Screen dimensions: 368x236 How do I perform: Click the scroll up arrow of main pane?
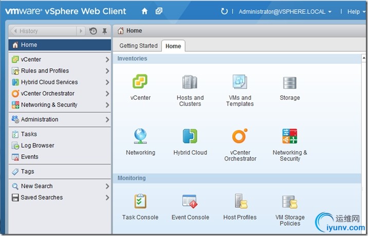coord(363,58)
